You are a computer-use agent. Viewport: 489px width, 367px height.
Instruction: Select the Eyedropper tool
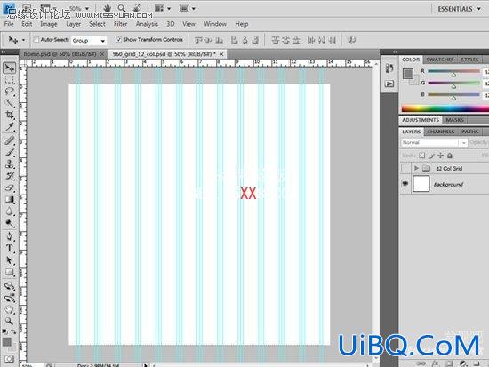coord(10,127)
